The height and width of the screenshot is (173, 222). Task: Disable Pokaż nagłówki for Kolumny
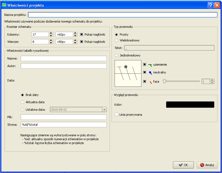pos(82,34)
